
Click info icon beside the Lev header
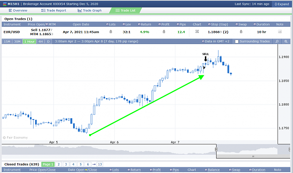(x=124, y=24)
